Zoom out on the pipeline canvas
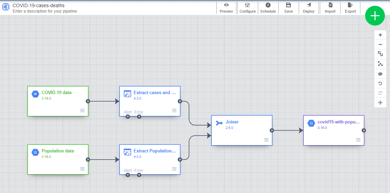The image size is (390, 193). point(380,45)
